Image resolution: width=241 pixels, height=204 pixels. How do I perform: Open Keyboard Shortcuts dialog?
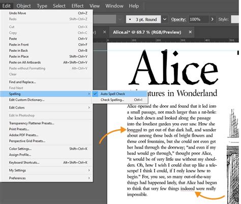pos(46,162)
